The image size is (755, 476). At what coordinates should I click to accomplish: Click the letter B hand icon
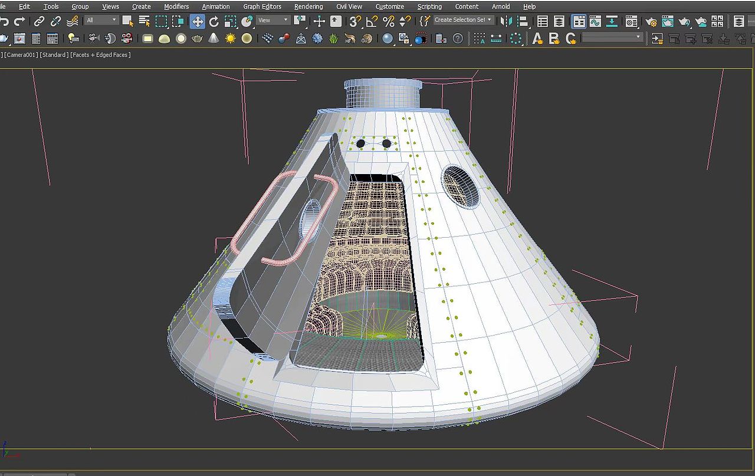[554, 38]
